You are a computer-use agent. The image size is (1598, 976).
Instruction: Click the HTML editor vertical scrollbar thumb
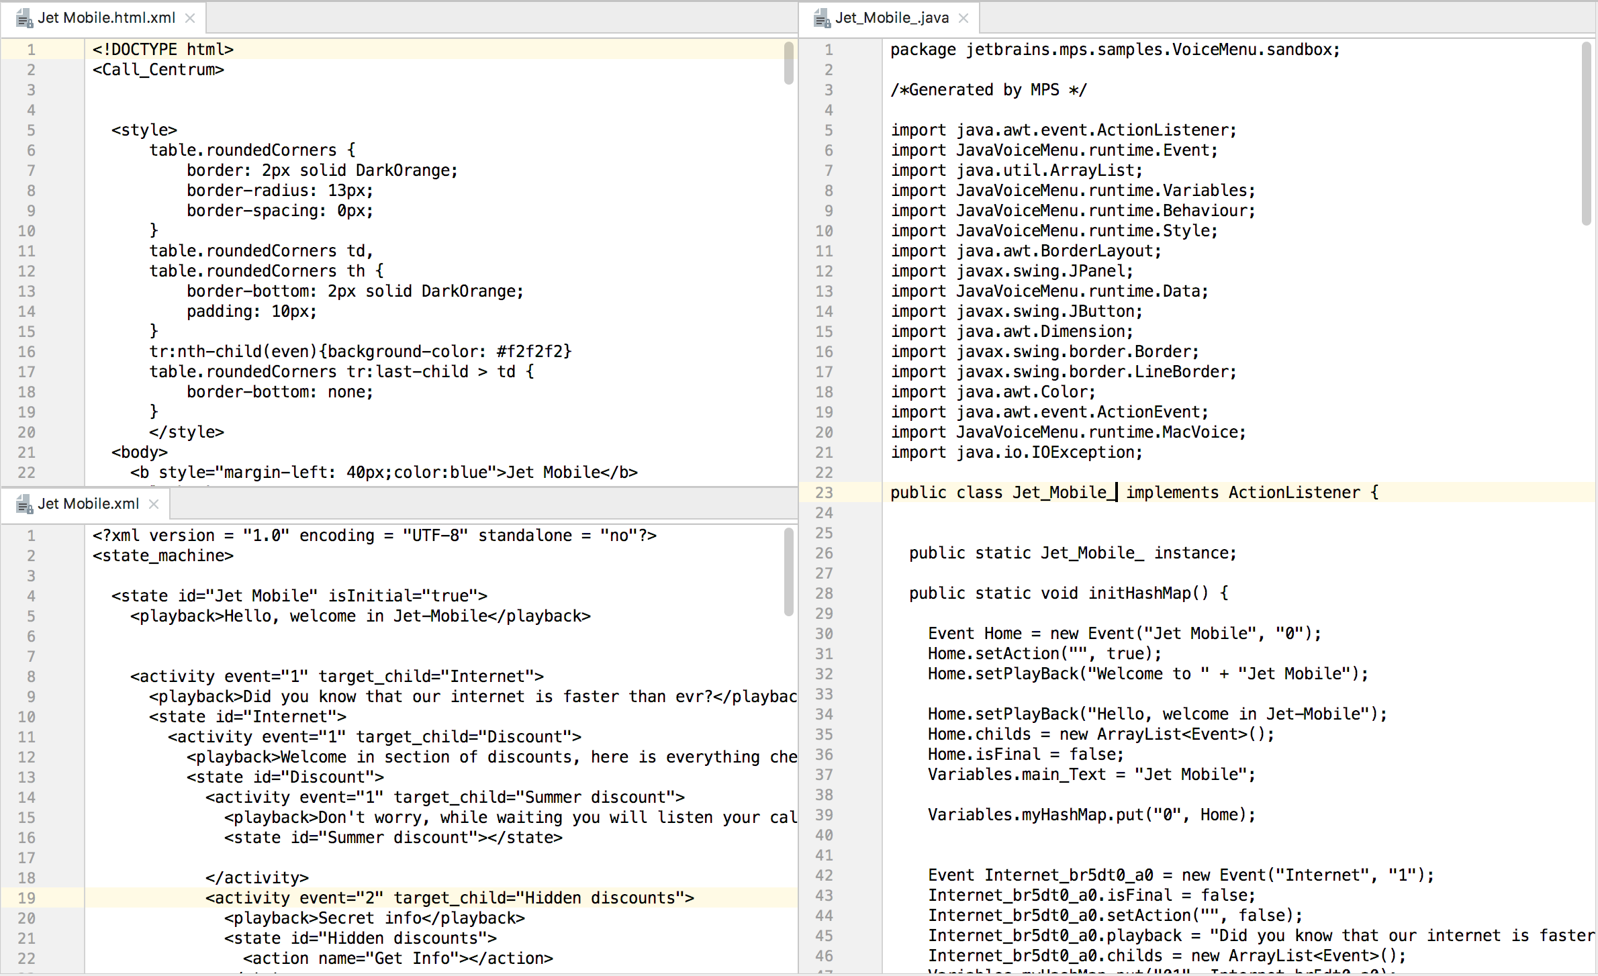tap(788, 64)
